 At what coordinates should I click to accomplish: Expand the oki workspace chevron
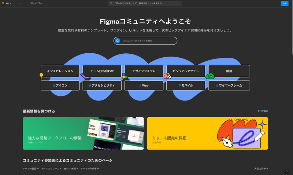[x=11, y=4]
